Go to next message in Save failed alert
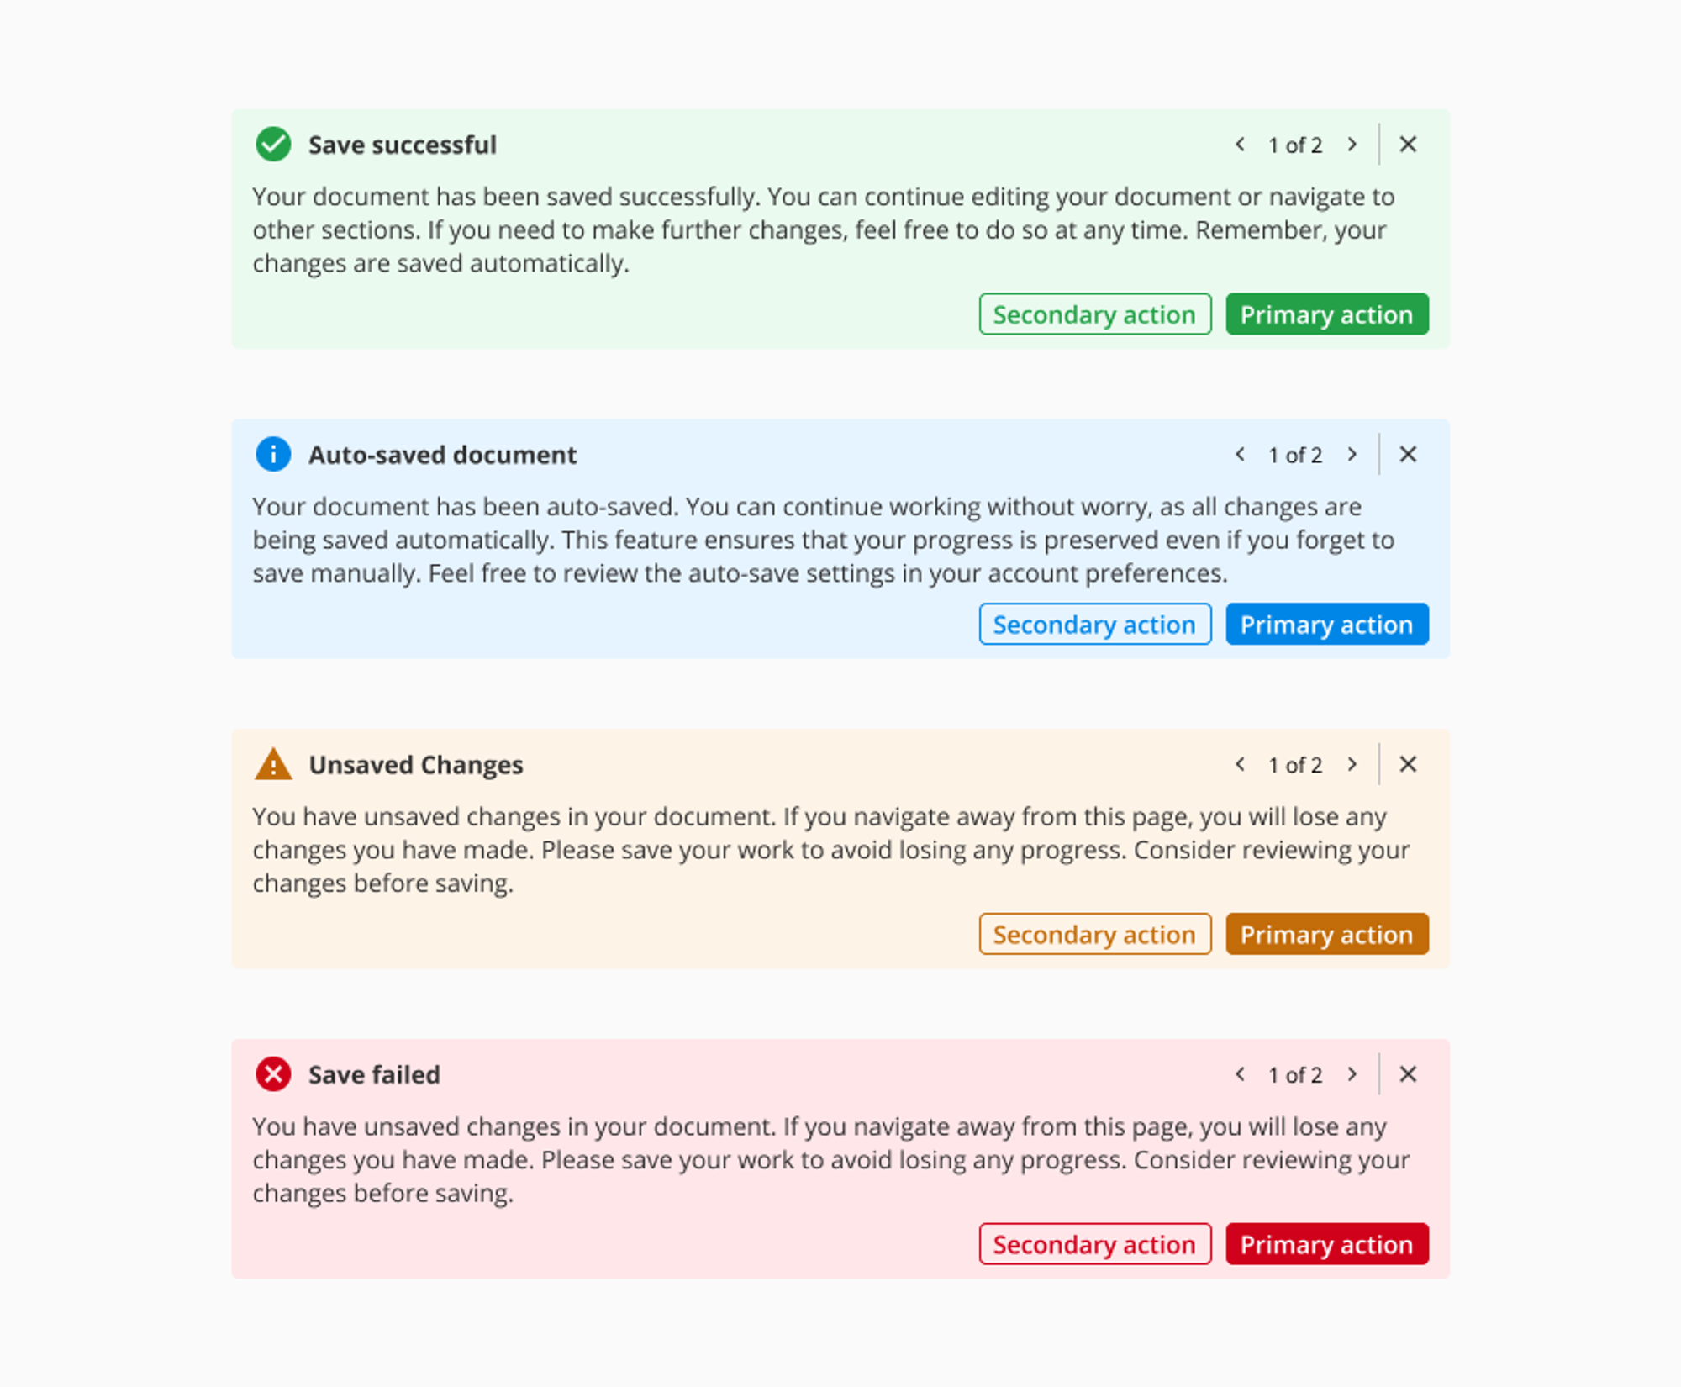Image resolution: width=1681 pixels, height=1387 pixels. point(1352,1074)
